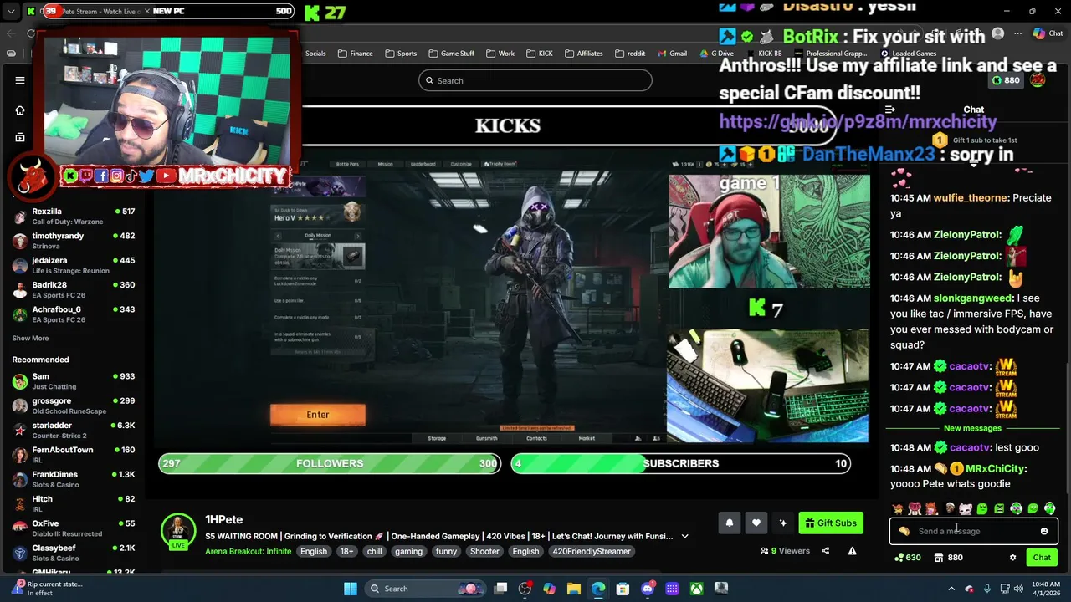1071x602 pixels.
Task: Click the microphone icon in system tray
Action: [987, 589]
